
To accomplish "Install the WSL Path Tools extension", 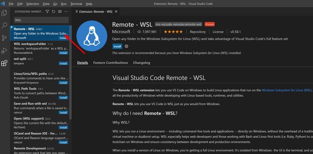I will (x=64, y=98).
